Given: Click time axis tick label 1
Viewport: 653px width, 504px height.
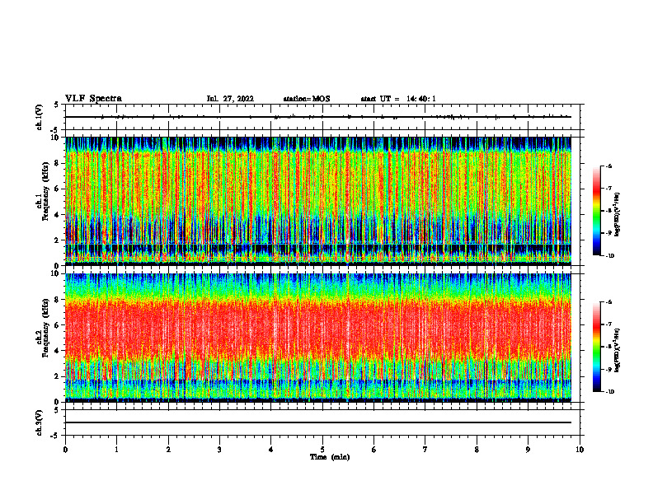Looking at the screenshot, I should [x=116, y=450].
